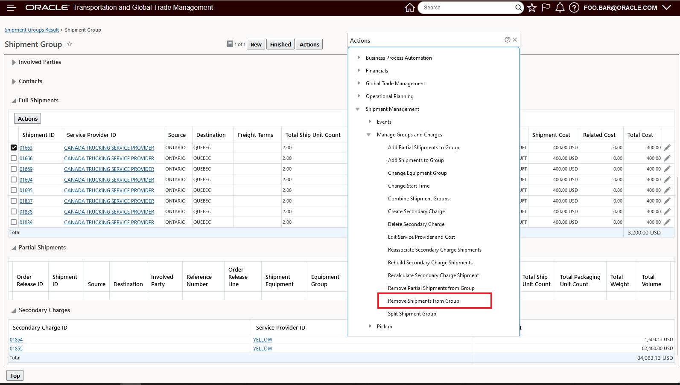The width and height of the screenshot is (680, 385).
Task: Collapse the Shipment Management node
Action: 358,109
